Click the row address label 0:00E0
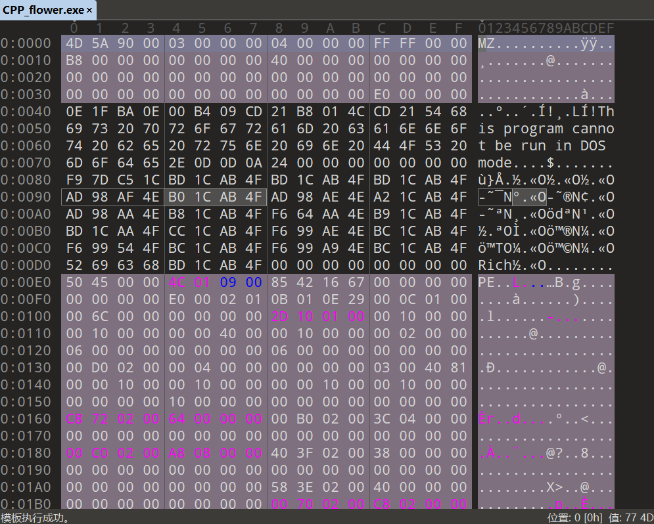The width and height of the screenshot is (654, 524). pos(26,282)
